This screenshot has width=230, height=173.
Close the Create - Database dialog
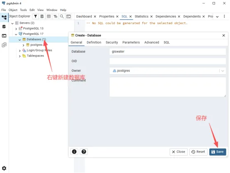coord(223,36)
